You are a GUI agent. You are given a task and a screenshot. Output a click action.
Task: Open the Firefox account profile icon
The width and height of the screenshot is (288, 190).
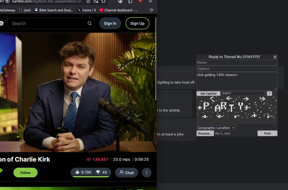[120, 1]
